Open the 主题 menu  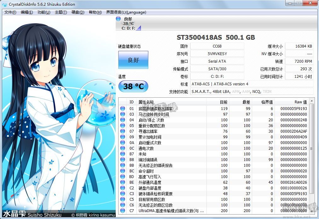click(61, 12)
